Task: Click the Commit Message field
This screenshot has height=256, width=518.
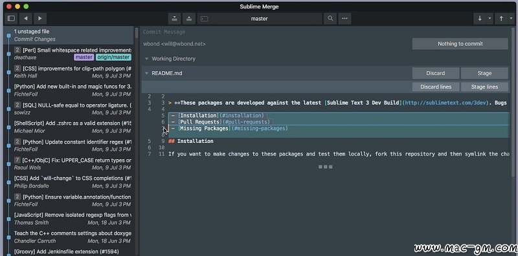Action: 326,32
